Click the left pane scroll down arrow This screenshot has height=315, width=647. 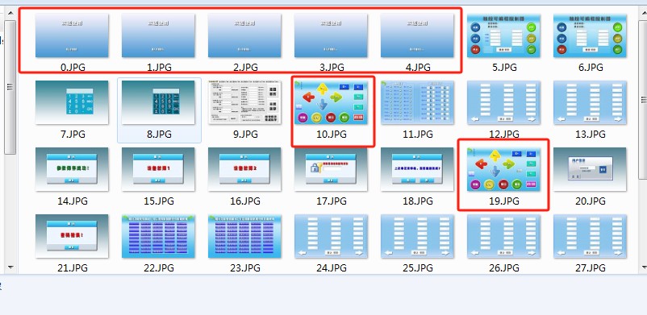[10, 267]
